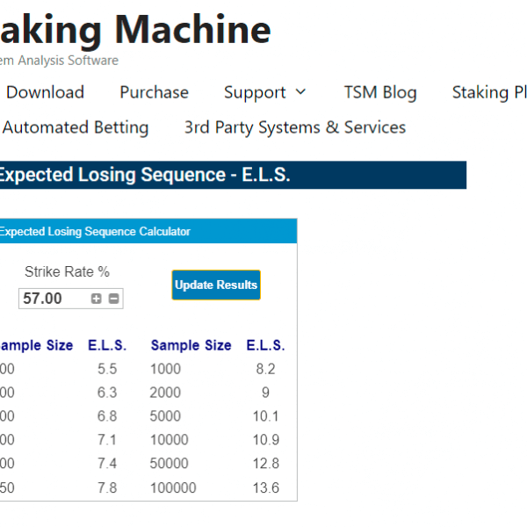Select sample size 2000 cell
Screen dimensions: 527x527
[x=165, y=393]
